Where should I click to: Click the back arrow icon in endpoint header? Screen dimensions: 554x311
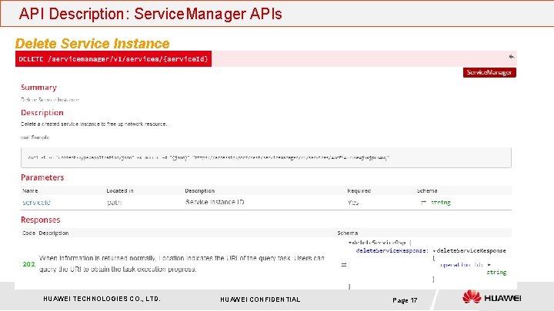(x=511, y=56)
